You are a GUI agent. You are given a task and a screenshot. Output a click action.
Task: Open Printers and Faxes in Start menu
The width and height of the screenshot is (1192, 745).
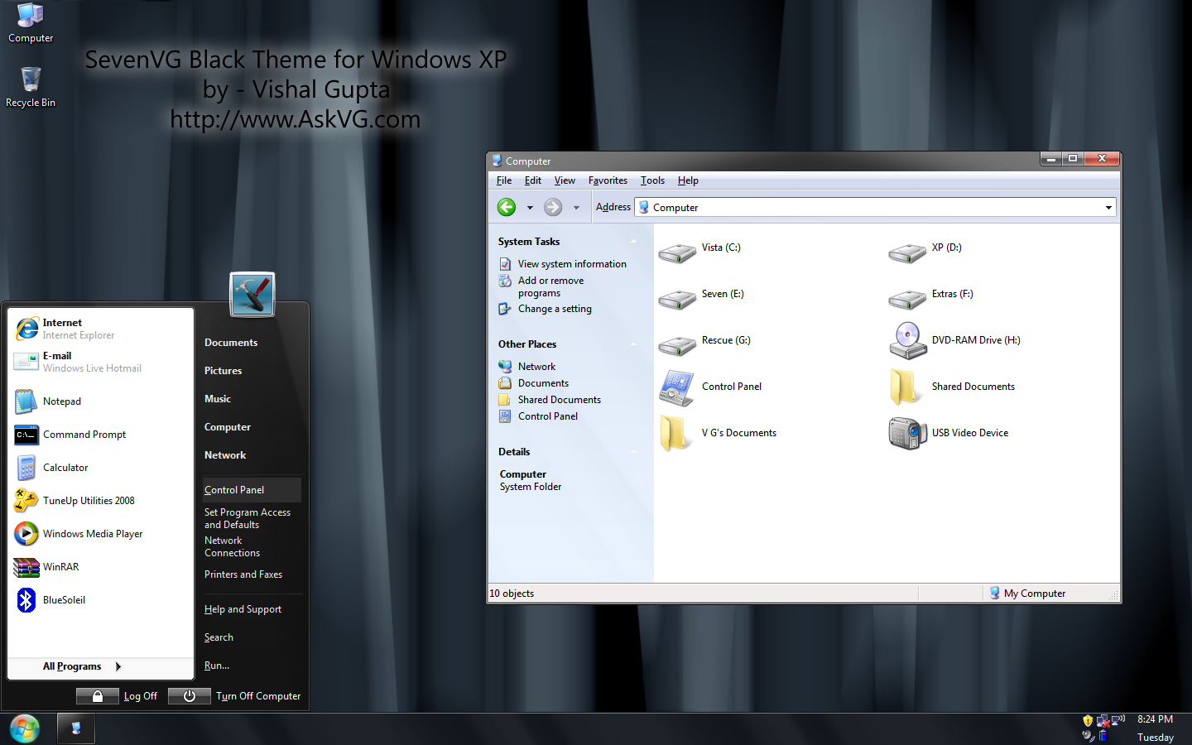tap(243, 574)
